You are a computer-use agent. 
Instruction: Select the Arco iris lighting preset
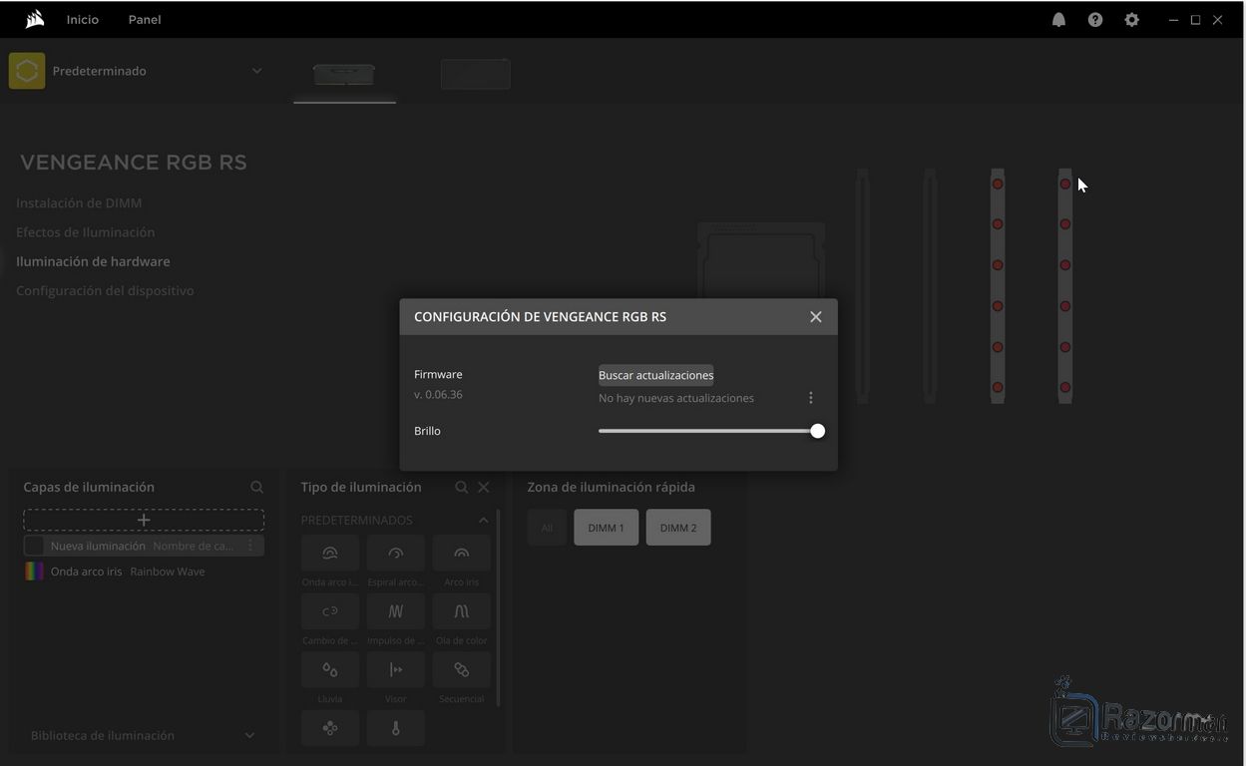point(462,554)
